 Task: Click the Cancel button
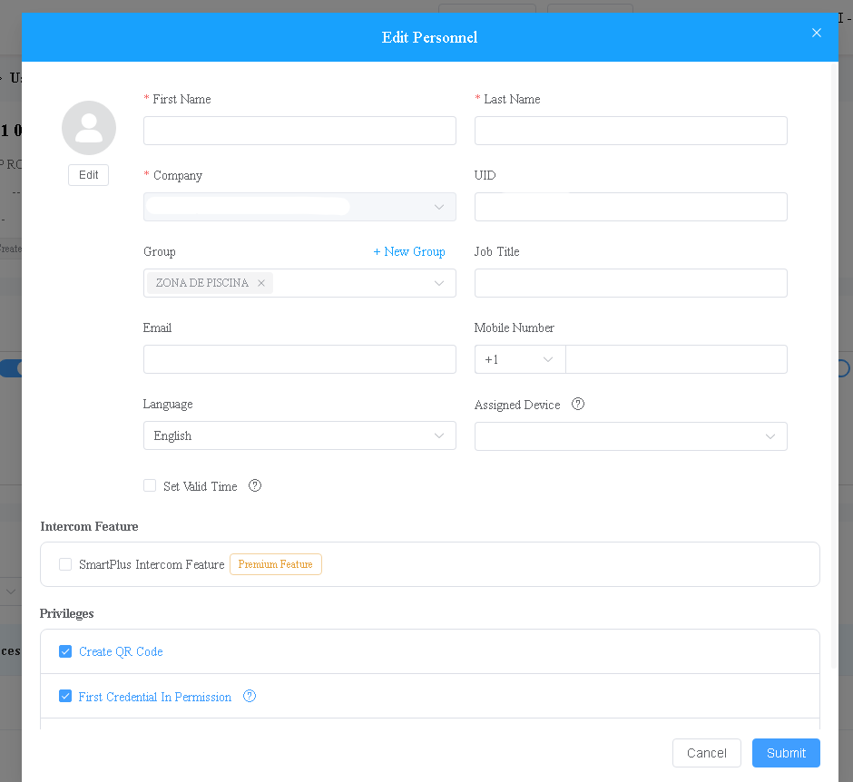point(706,753)
